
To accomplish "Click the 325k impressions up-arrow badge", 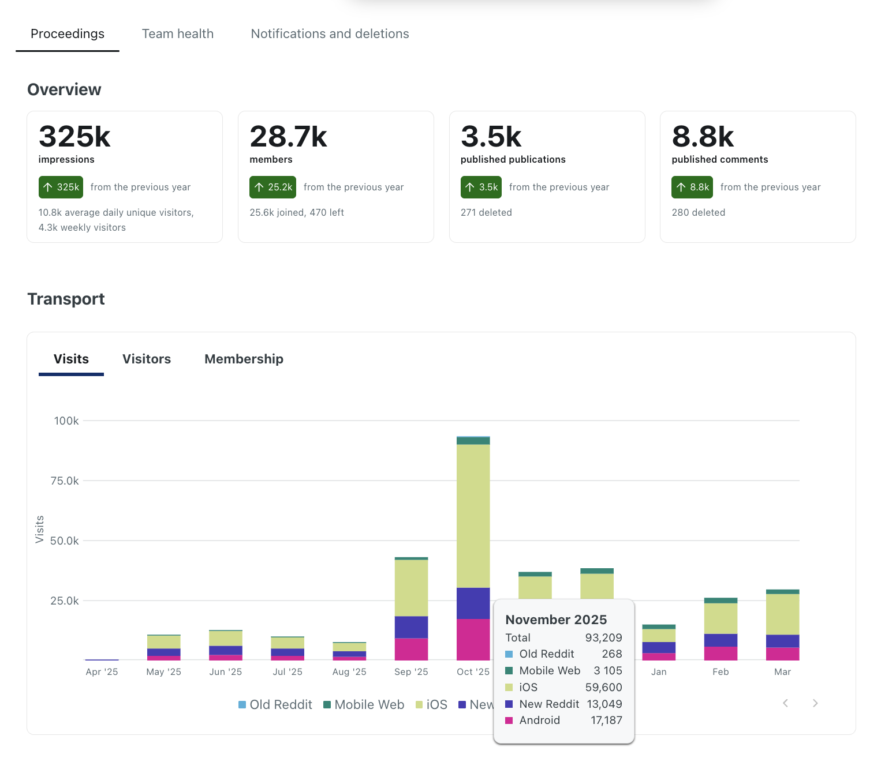I will 61,187.
